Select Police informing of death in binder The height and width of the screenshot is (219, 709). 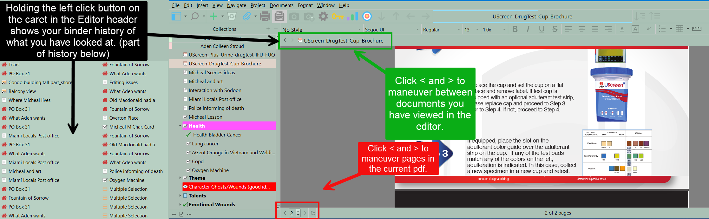pos(216,108)
